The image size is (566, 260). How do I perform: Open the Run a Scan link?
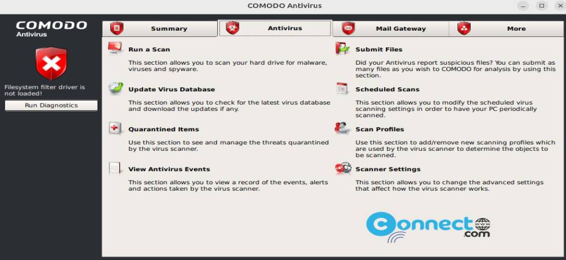point(149,50)
